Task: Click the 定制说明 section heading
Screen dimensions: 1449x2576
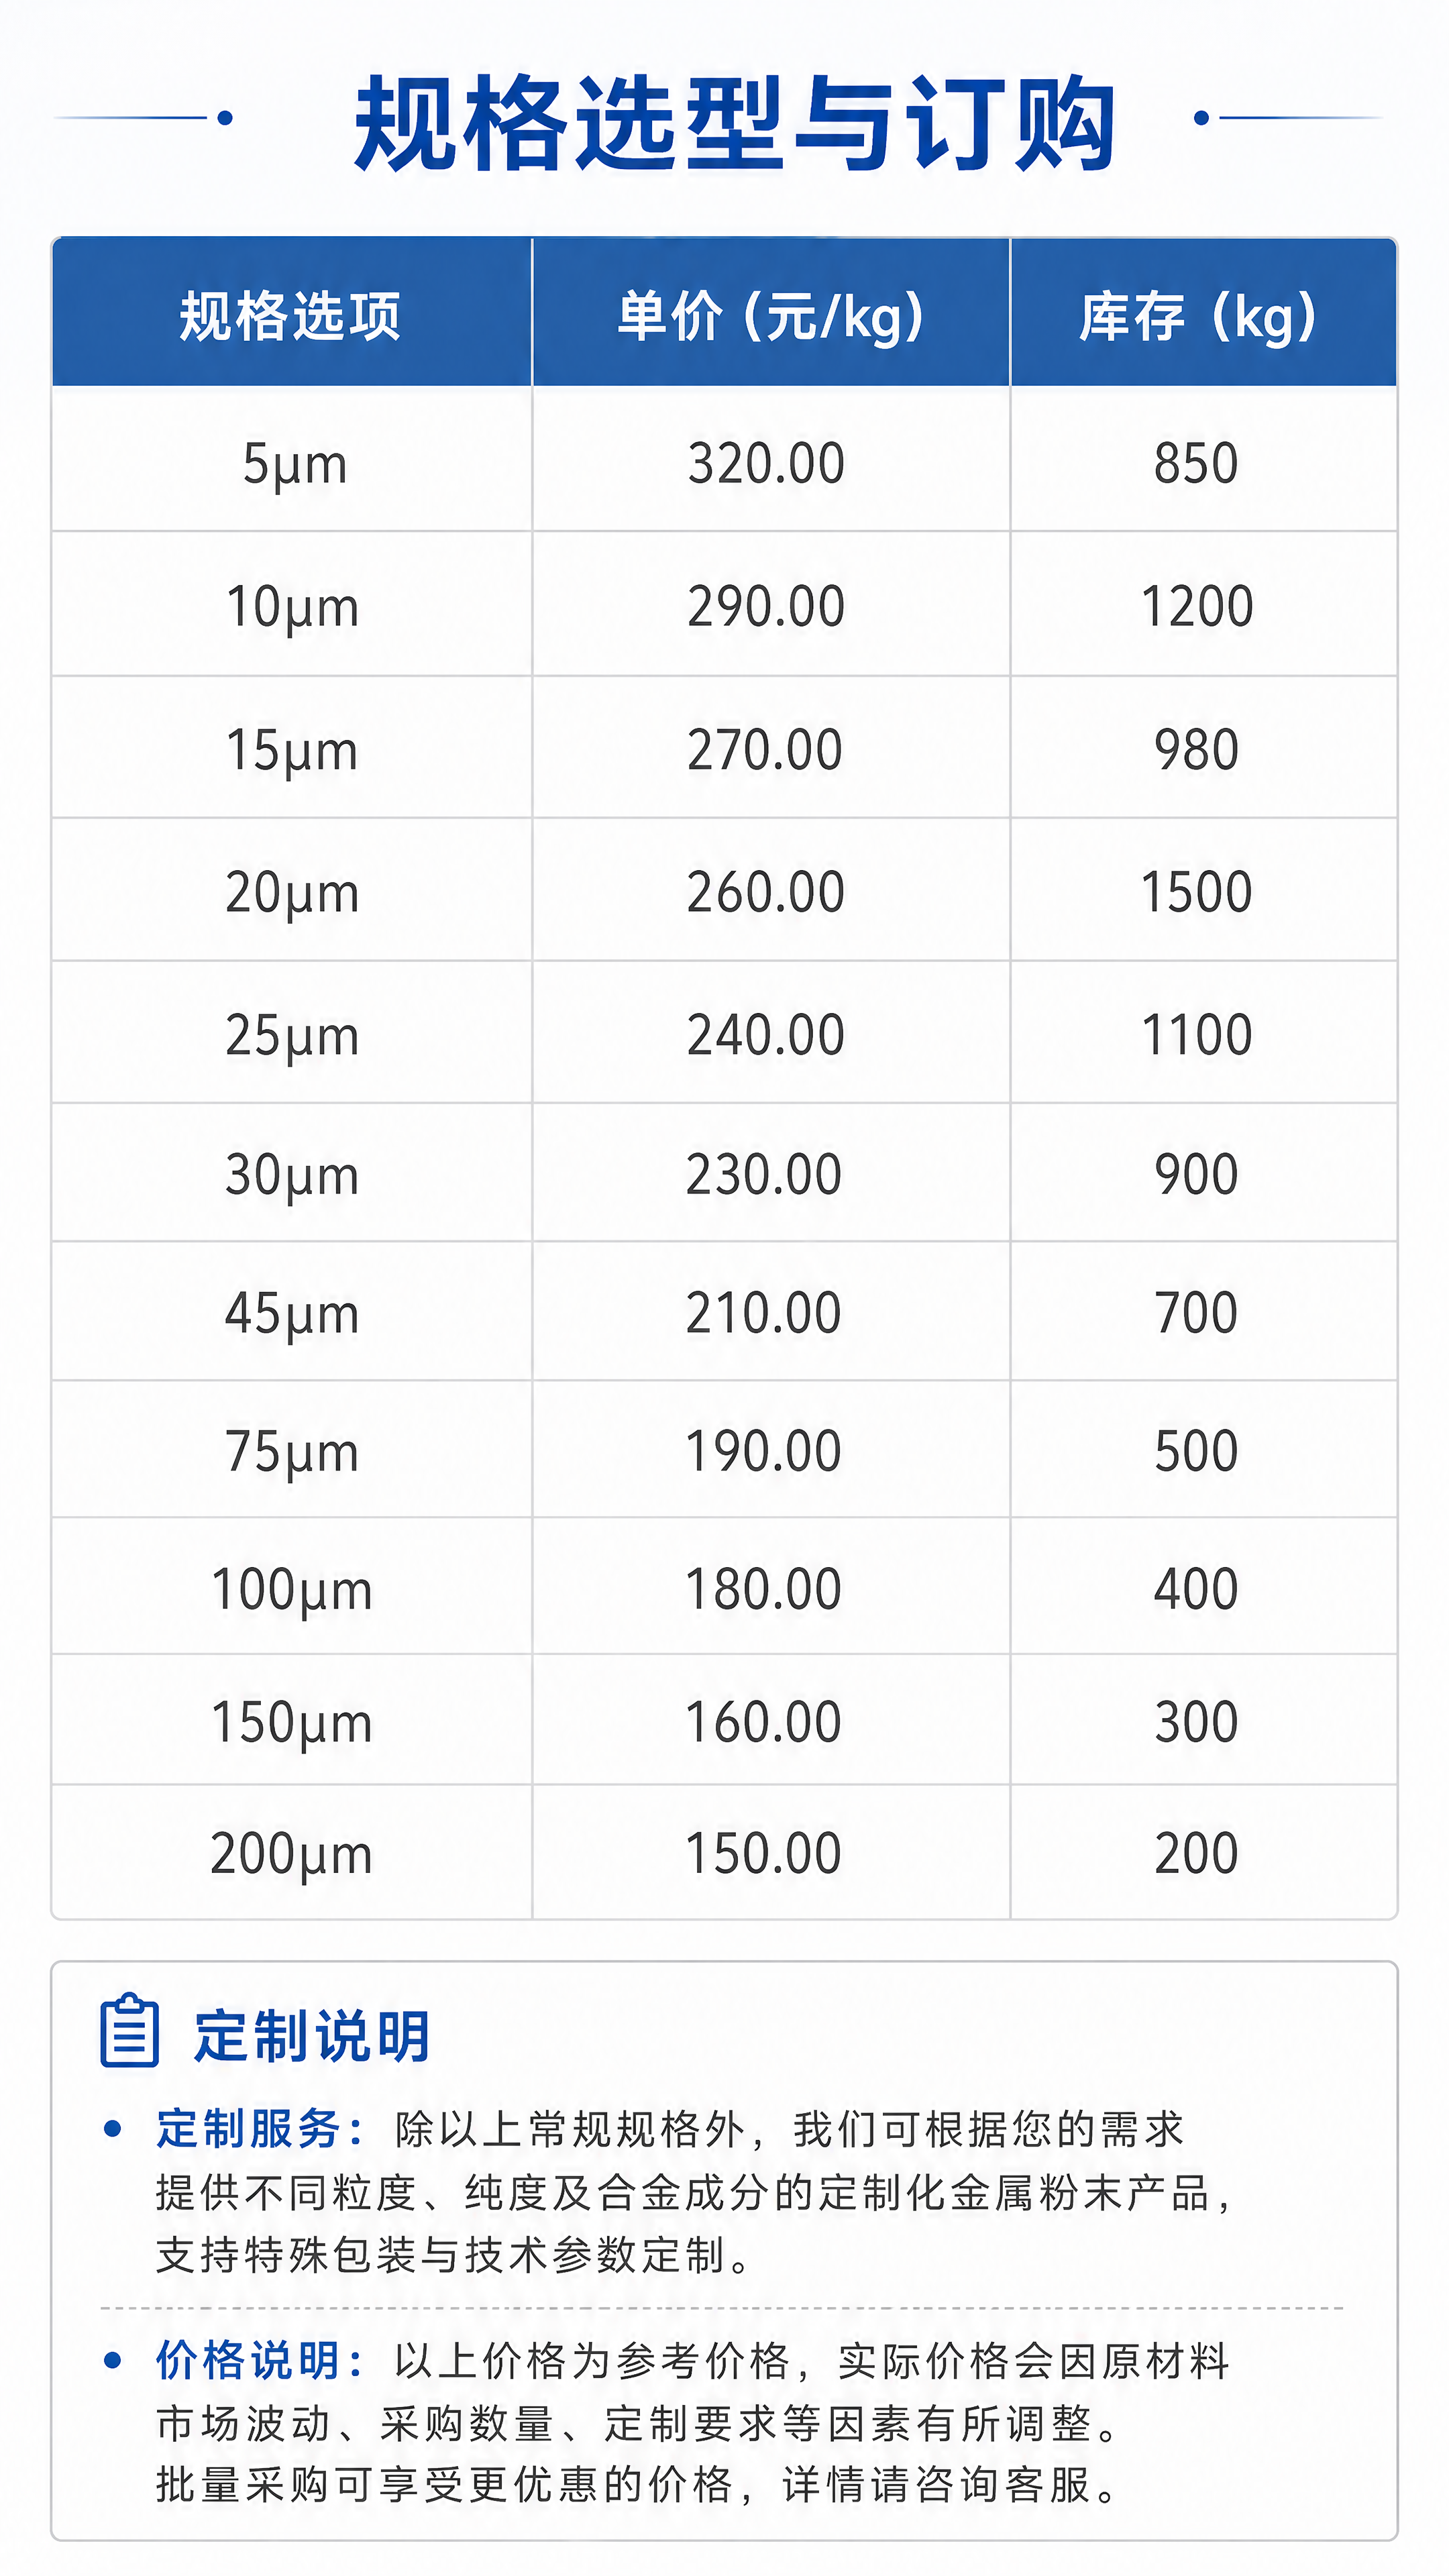Action: coord(311,2035)
